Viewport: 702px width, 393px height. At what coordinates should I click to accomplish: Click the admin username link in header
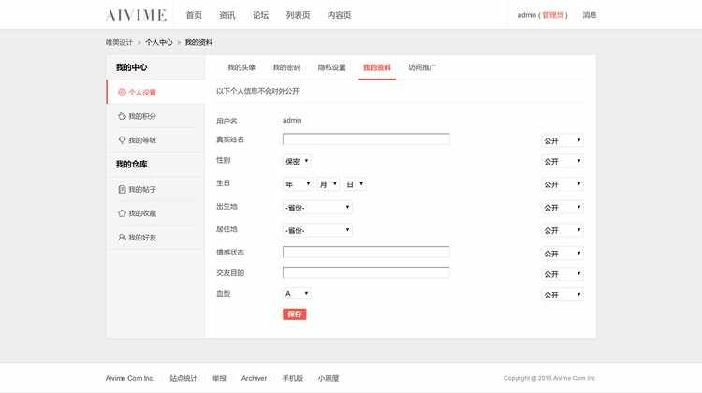point(526,15)
